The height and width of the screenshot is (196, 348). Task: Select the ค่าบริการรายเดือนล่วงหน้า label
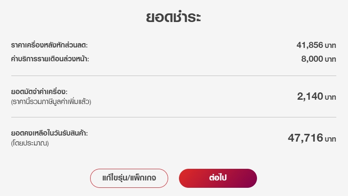tap(50, 59)
